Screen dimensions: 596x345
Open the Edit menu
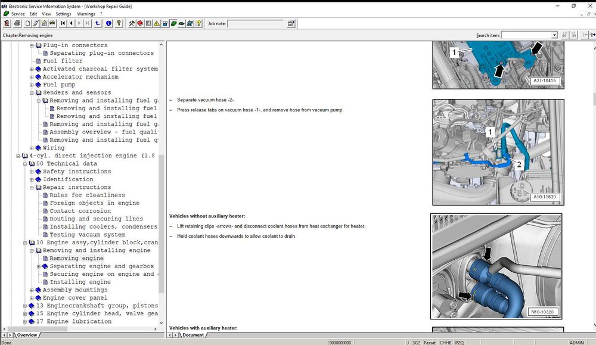pyautogui.click(x=33, y=14)
